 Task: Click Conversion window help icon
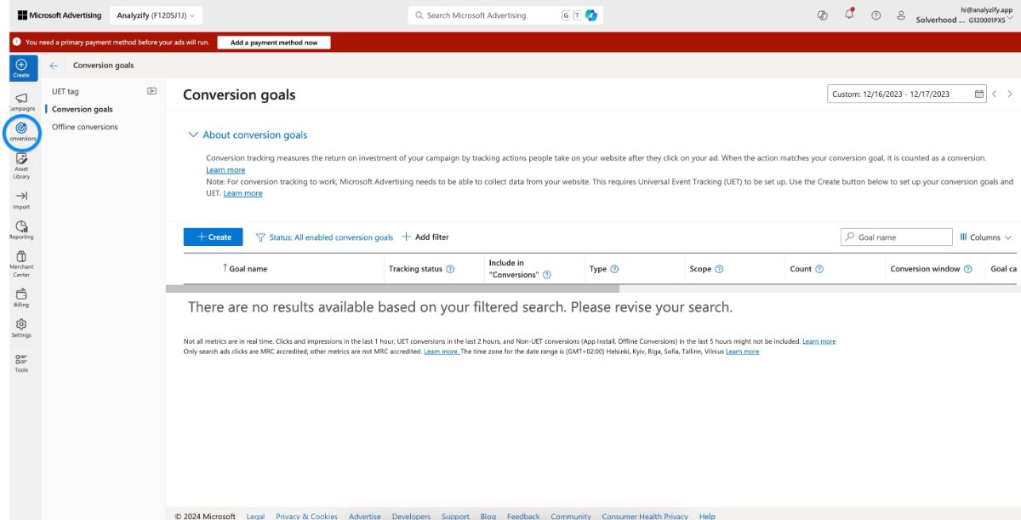pos(967,269)
